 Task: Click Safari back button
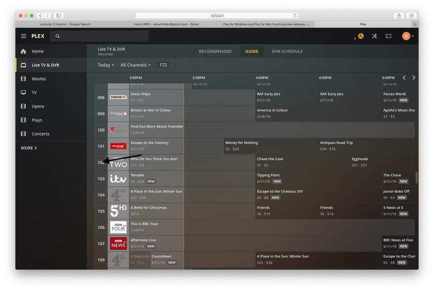(x=41, y=16)
